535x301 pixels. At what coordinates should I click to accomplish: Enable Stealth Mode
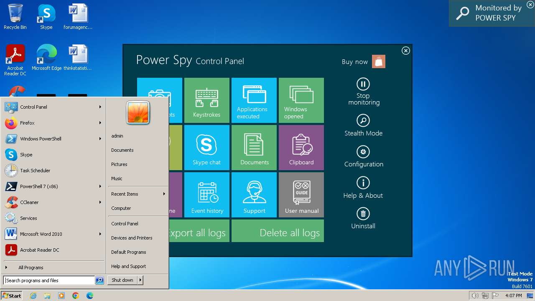[x=363, y=126]
